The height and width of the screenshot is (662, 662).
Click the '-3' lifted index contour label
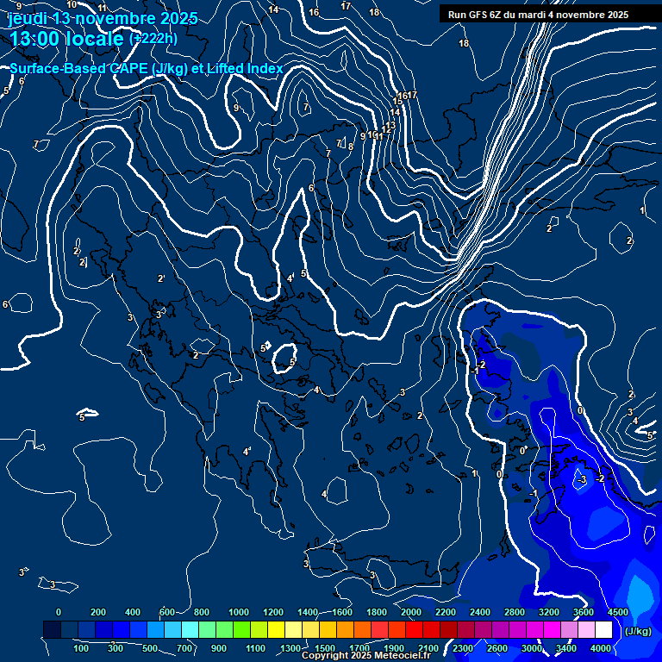[582, 479]
